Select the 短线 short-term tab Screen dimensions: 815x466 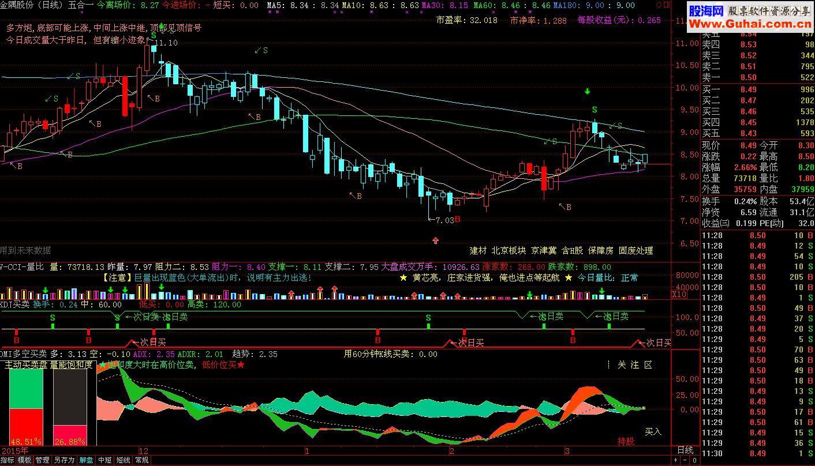point(123,460)
